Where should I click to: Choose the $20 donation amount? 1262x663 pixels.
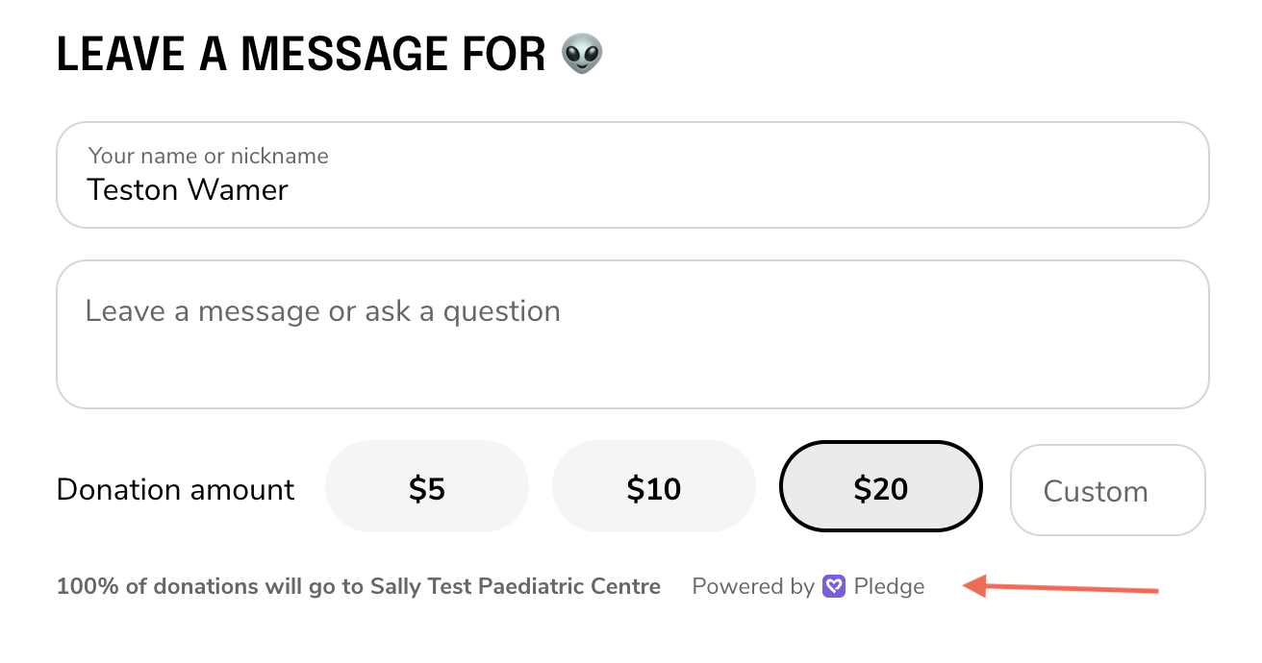[880, 488]
